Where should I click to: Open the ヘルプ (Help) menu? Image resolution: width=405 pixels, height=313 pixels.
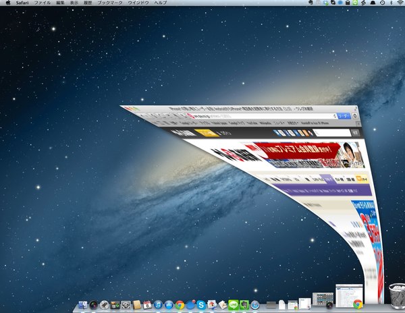(161, 3)
